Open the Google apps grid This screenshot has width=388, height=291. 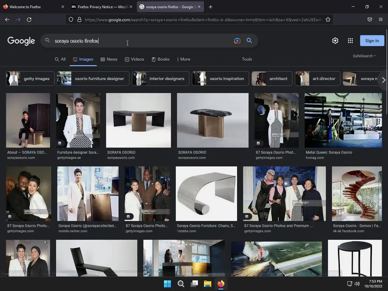350,41
